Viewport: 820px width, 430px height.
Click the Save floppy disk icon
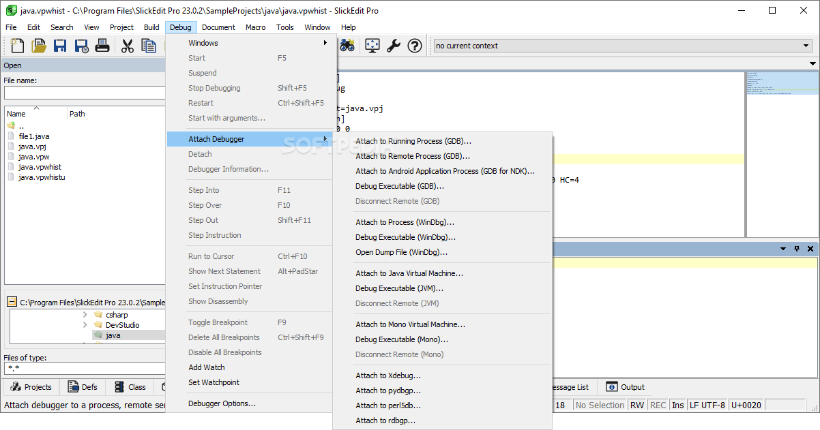pos(60,46)
